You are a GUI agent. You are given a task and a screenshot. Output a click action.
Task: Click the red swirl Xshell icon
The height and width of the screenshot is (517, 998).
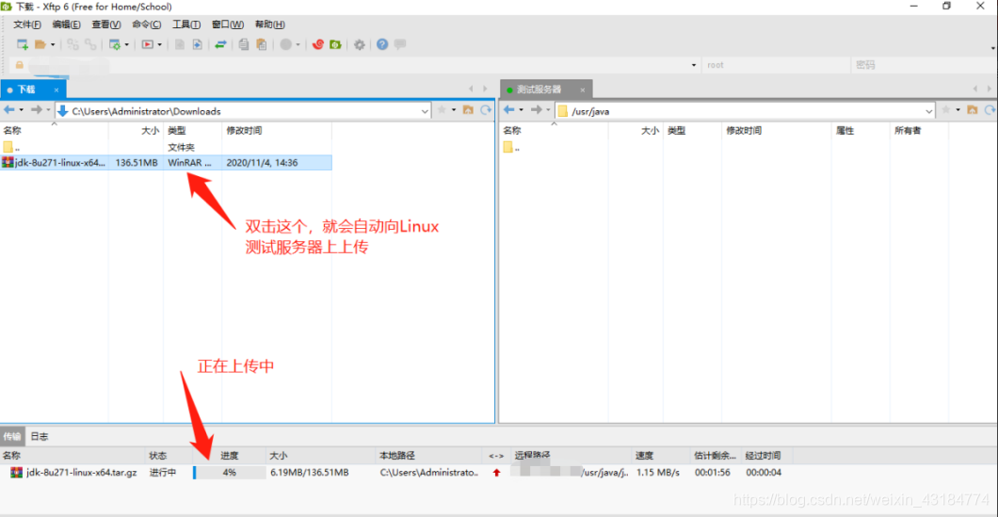[x=317, y=44]
